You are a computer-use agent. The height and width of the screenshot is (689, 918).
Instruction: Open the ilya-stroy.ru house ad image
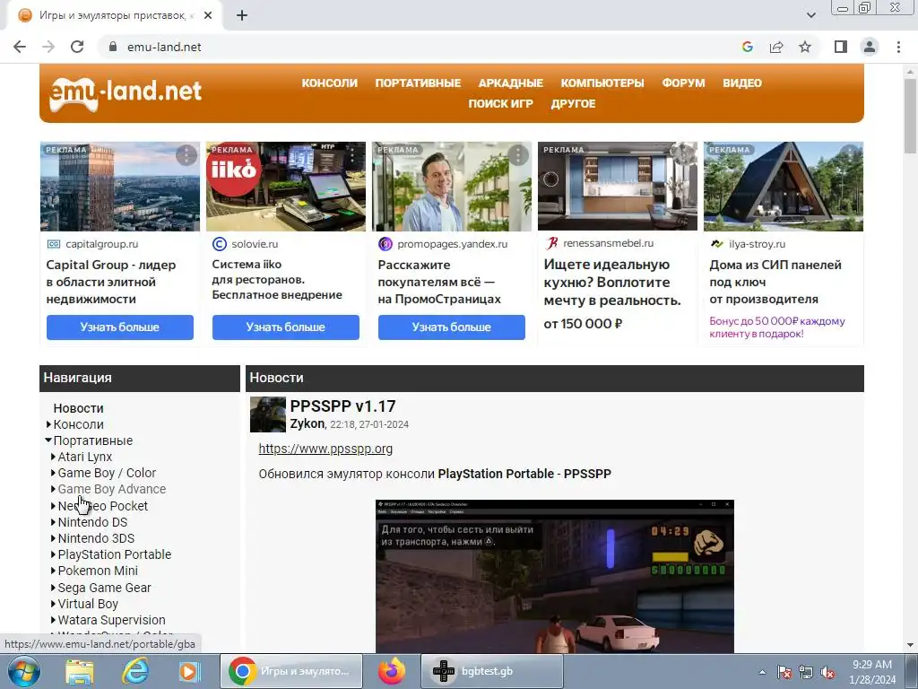point(784,187)
